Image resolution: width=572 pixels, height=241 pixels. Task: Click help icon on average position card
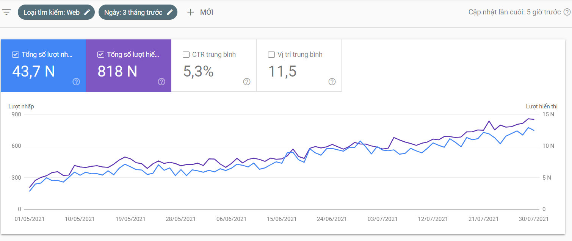(x=332, y=81)
